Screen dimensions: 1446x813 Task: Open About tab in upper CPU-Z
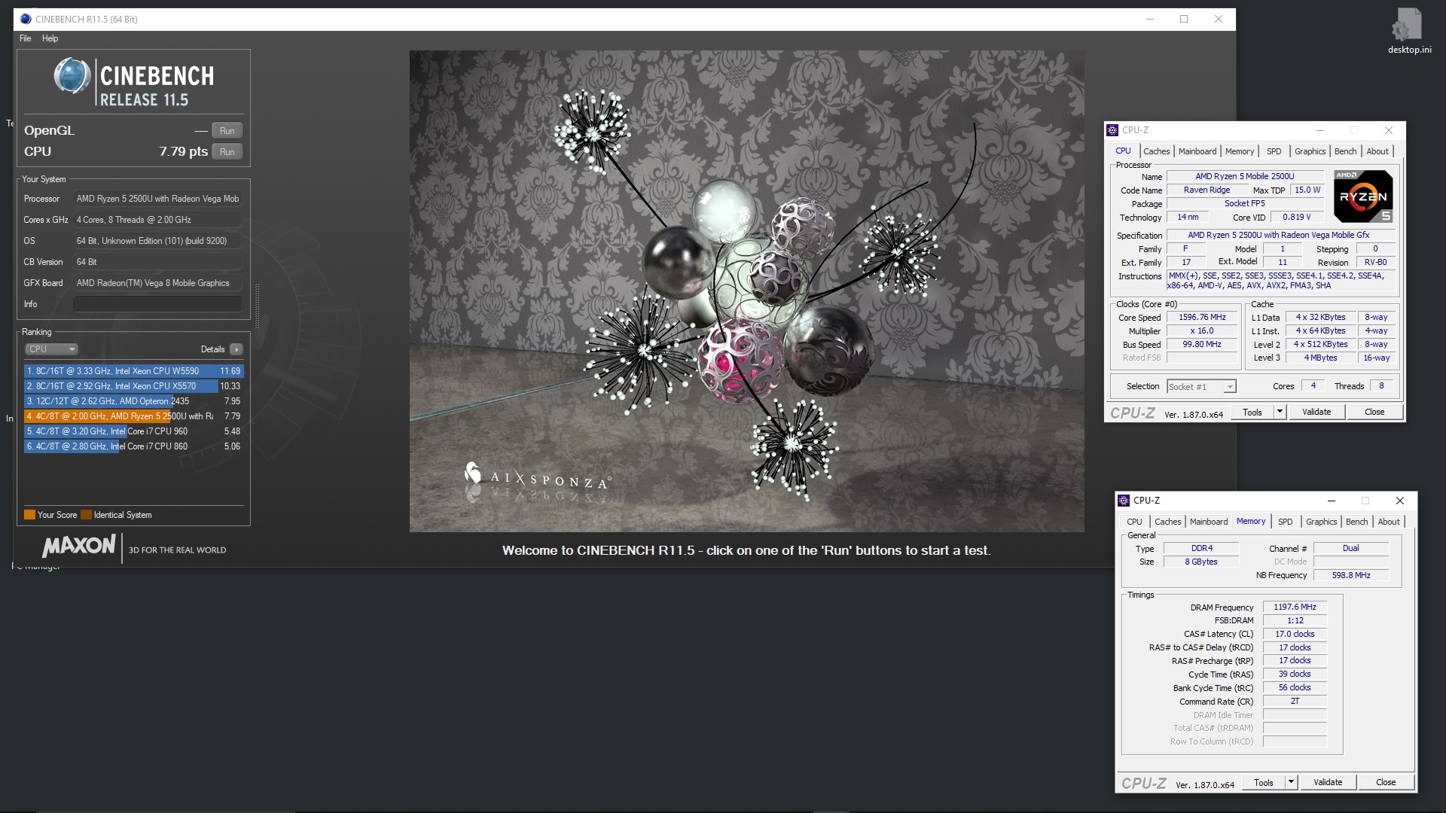[1377, 151]
